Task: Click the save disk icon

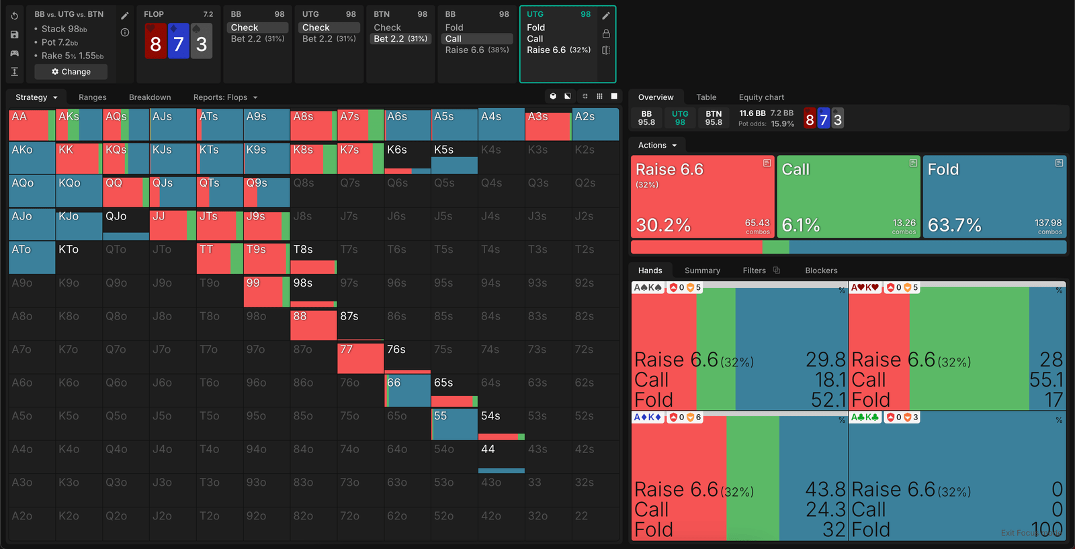Action: pyautogui.click(x=15, y=34)
